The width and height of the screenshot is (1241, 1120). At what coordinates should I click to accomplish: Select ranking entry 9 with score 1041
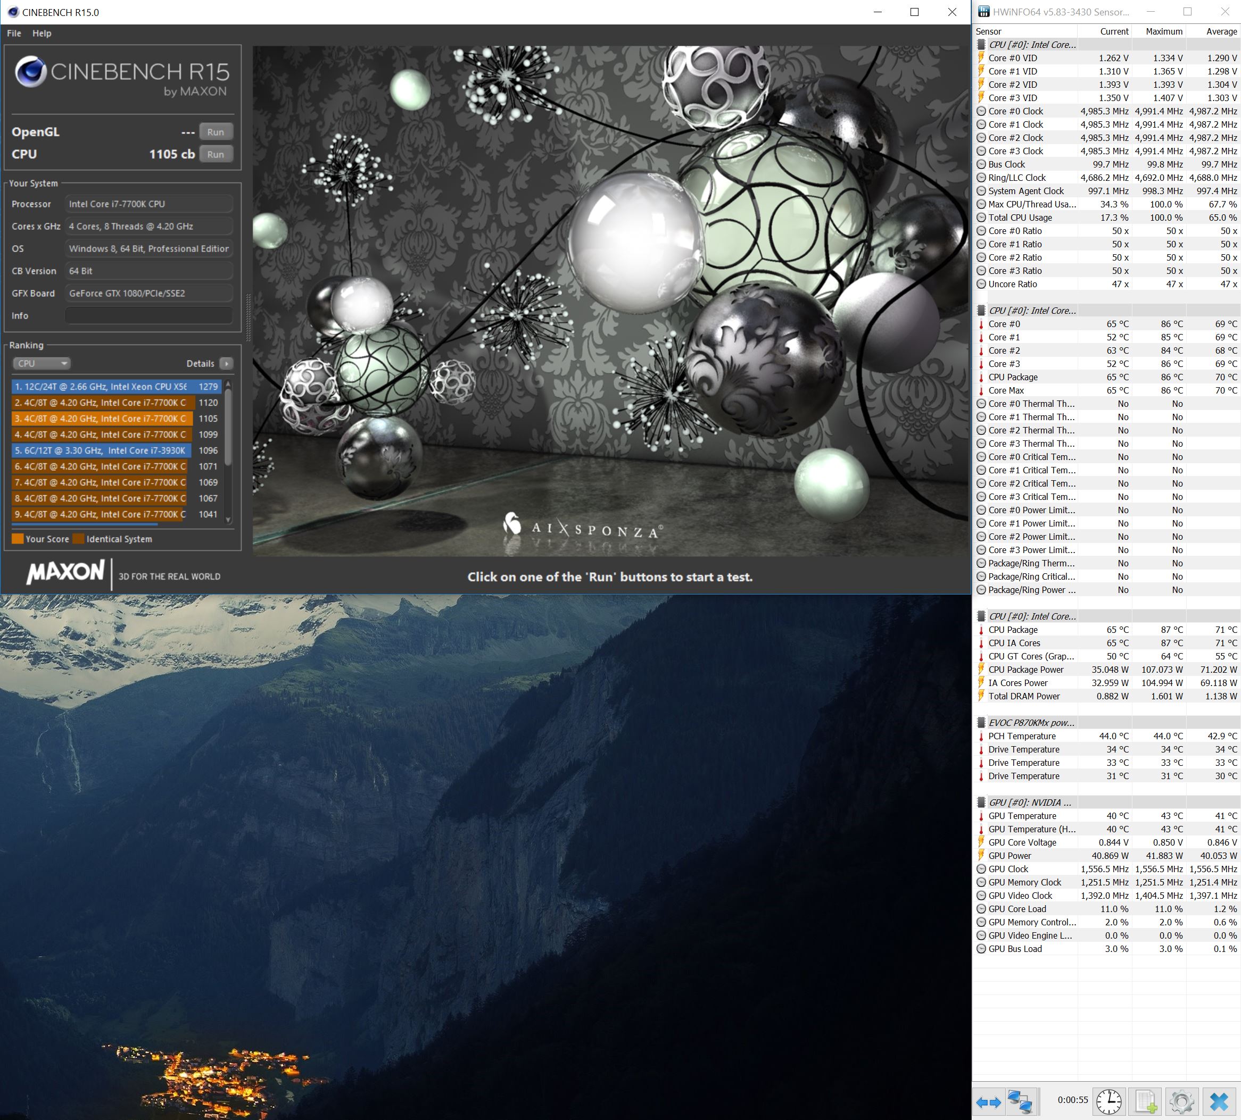click(x=117, y=514)
